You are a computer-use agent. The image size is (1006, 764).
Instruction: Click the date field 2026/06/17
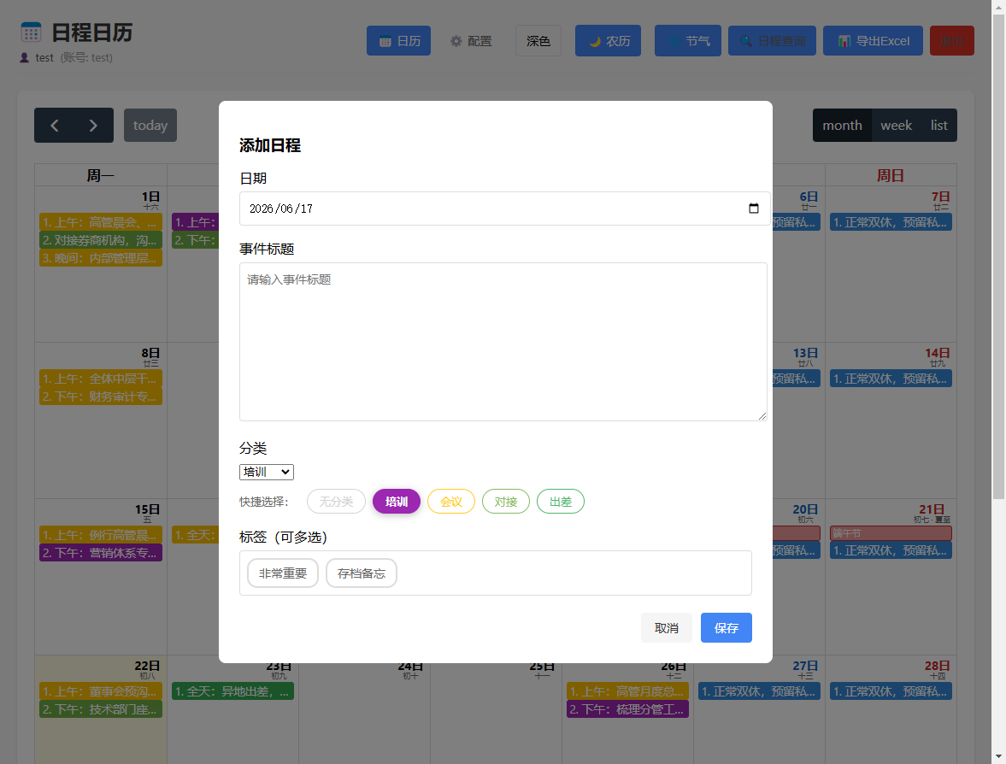click(504, 209)
